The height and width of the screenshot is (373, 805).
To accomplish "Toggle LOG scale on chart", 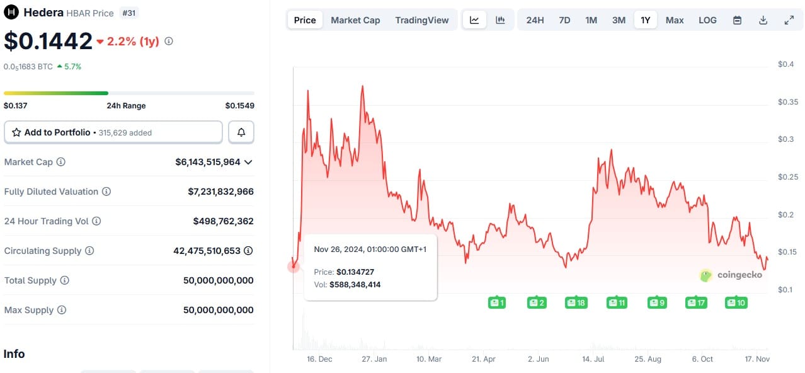I will coord(707,20).
